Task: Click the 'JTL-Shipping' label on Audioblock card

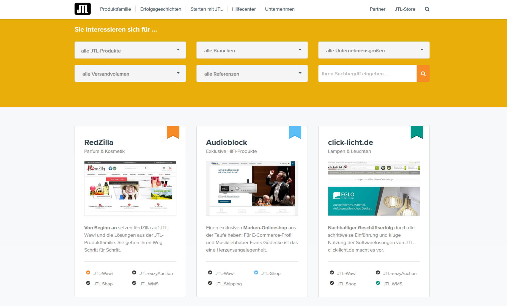Action: (228, 284)
